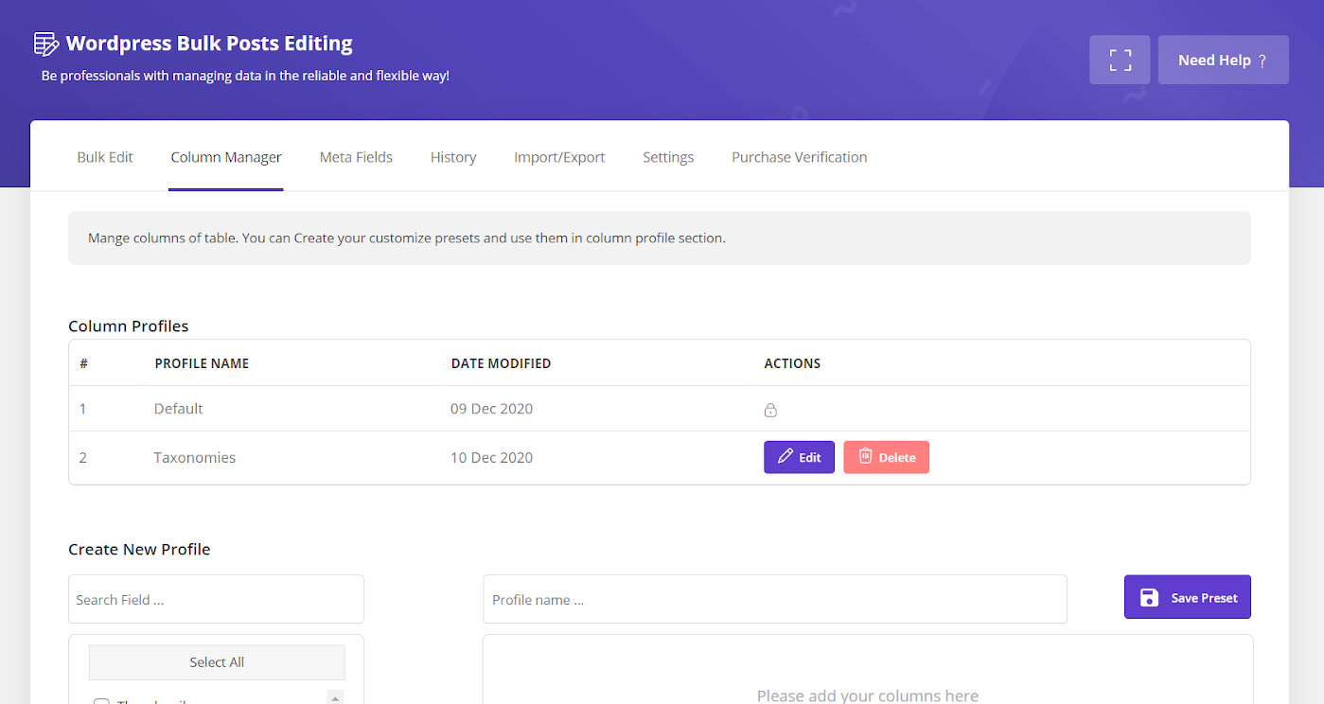
Task: Switch to the Bulk Edit tab
Action: tap(105, 157)
